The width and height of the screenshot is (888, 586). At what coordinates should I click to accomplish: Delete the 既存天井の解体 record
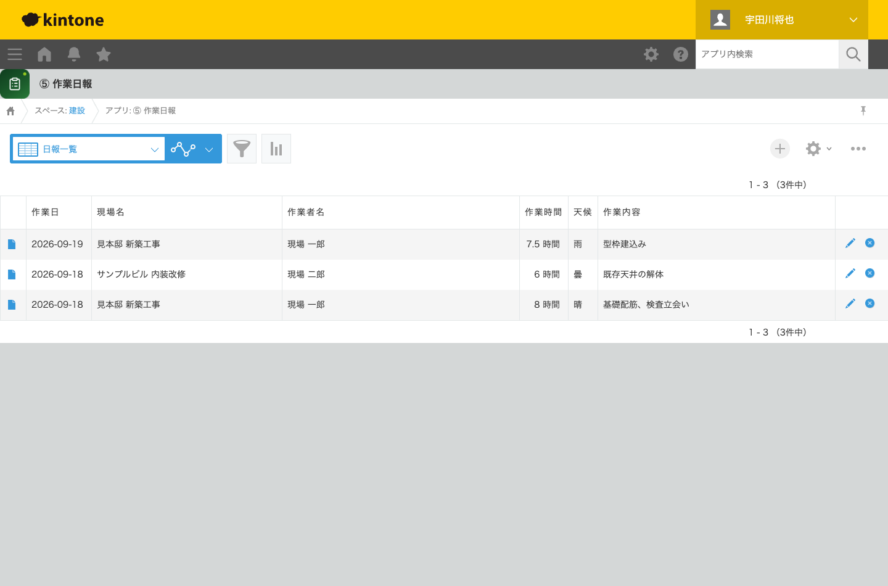[x=870, y=273]
